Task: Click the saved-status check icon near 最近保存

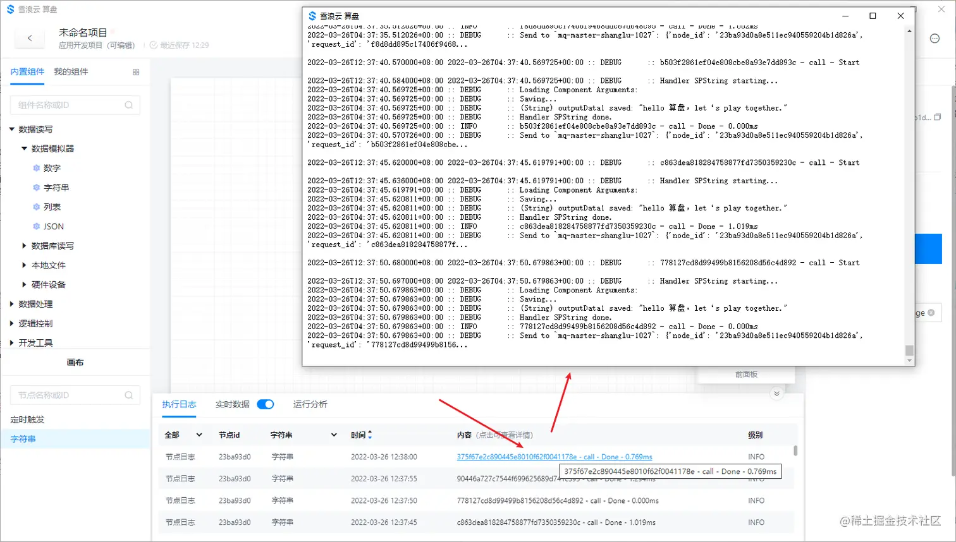Action: (x=154, y=45)
